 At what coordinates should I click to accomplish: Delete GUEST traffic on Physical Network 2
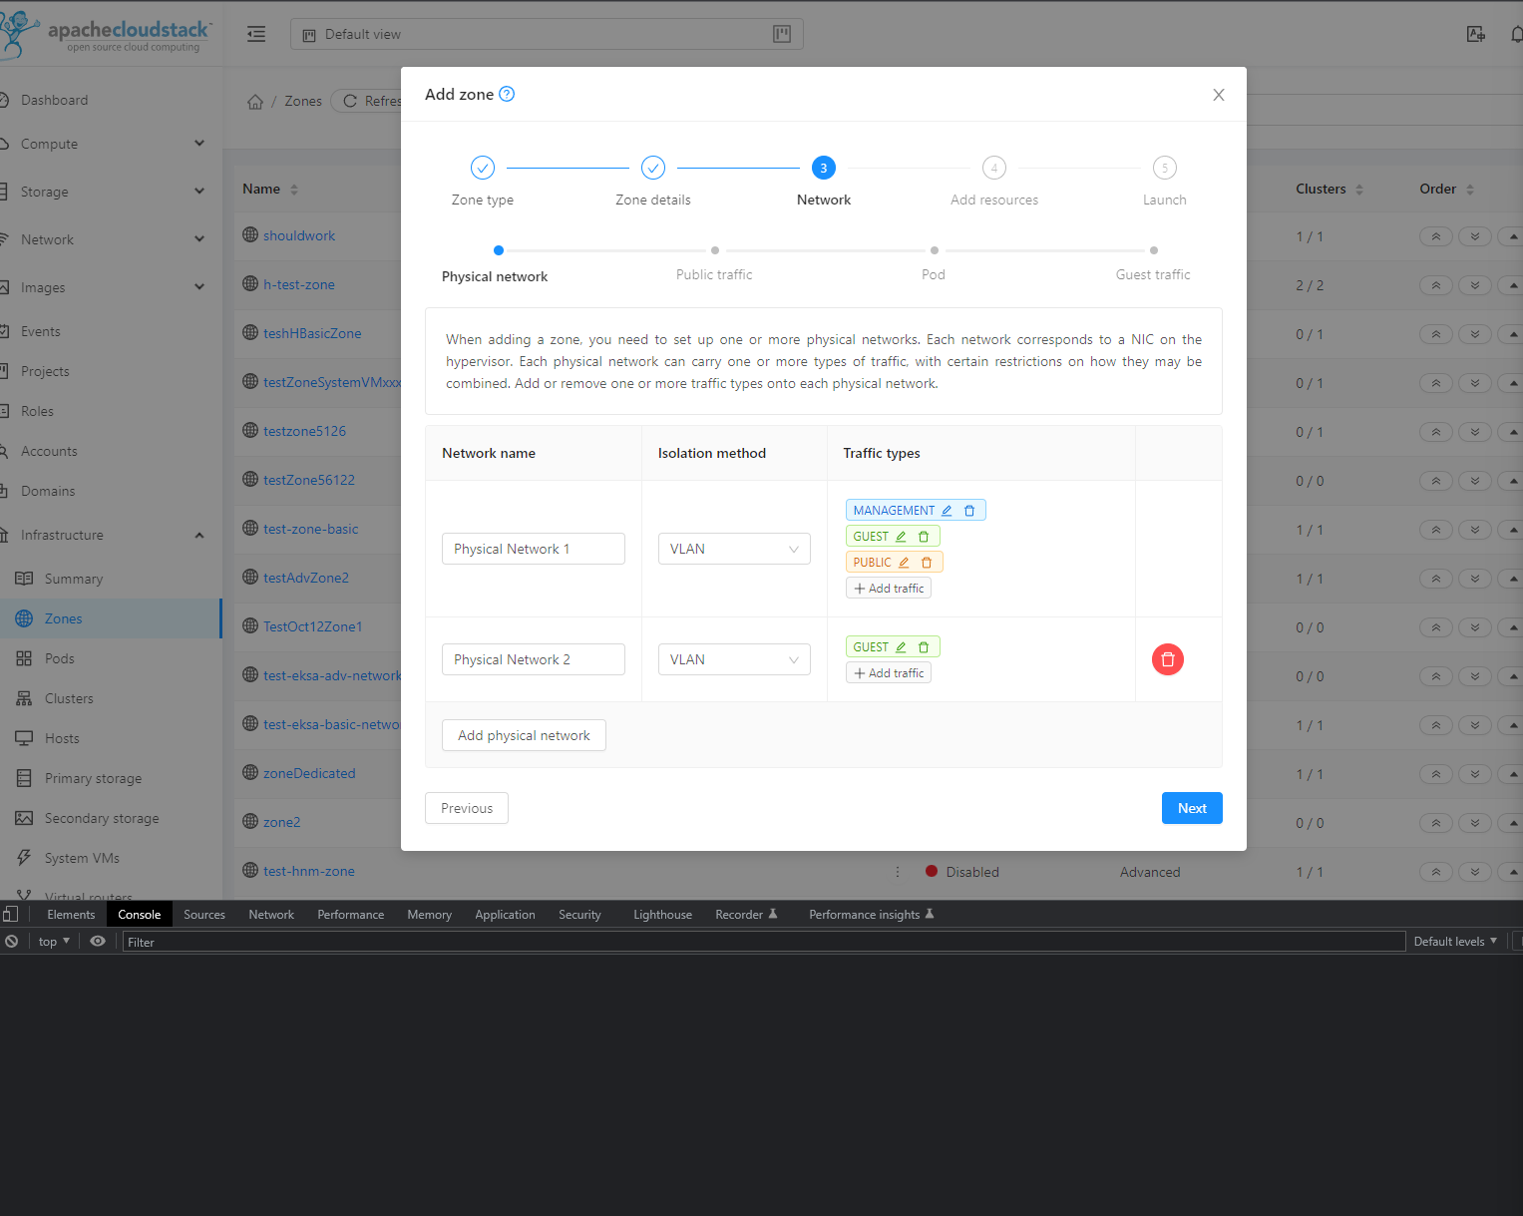point(924,647)
